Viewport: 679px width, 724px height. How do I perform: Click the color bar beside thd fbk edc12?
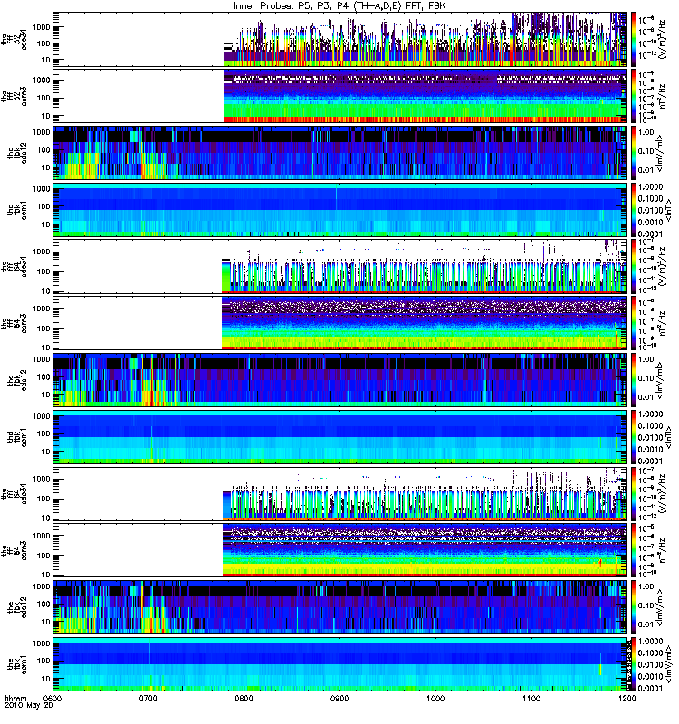click(x=634, y=380)
